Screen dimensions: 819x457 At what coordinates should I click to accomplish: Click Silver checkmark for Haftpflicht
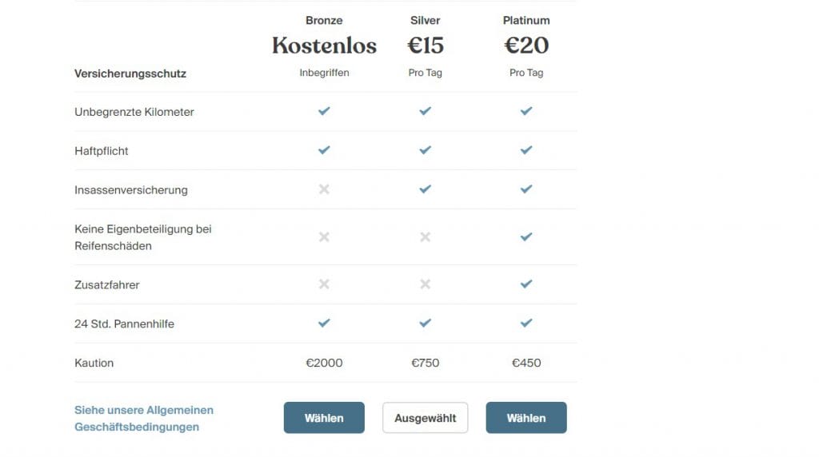pyautogui.click(x=425, y=149)
